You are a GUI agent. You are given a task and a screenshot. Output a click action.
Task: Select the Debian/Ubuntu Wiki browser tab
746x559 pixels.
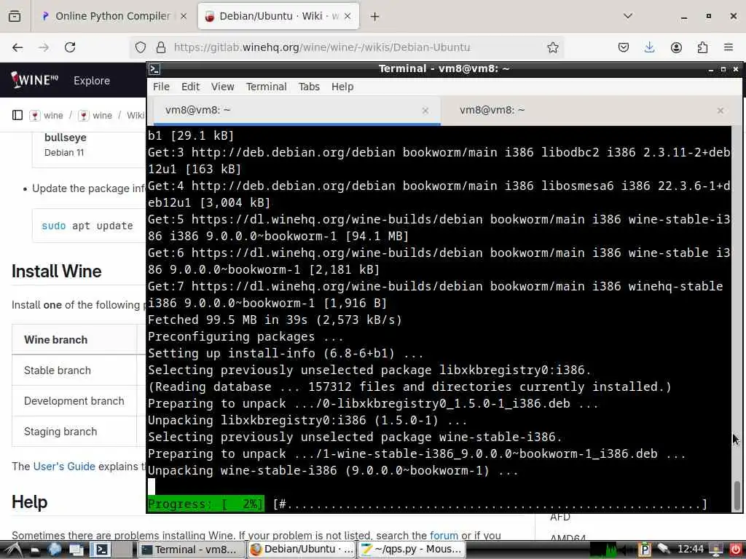[x=278, y=16]
